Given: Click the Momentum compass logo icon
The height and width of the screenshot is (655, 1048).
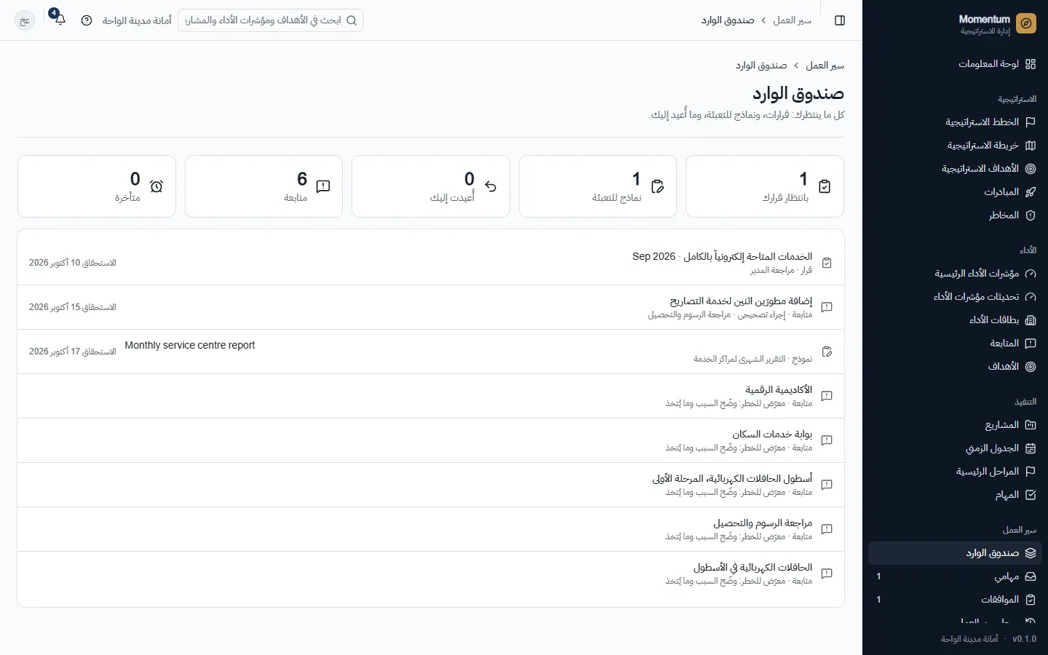Looking at the screenshot, I should [x=1026, y=23].
